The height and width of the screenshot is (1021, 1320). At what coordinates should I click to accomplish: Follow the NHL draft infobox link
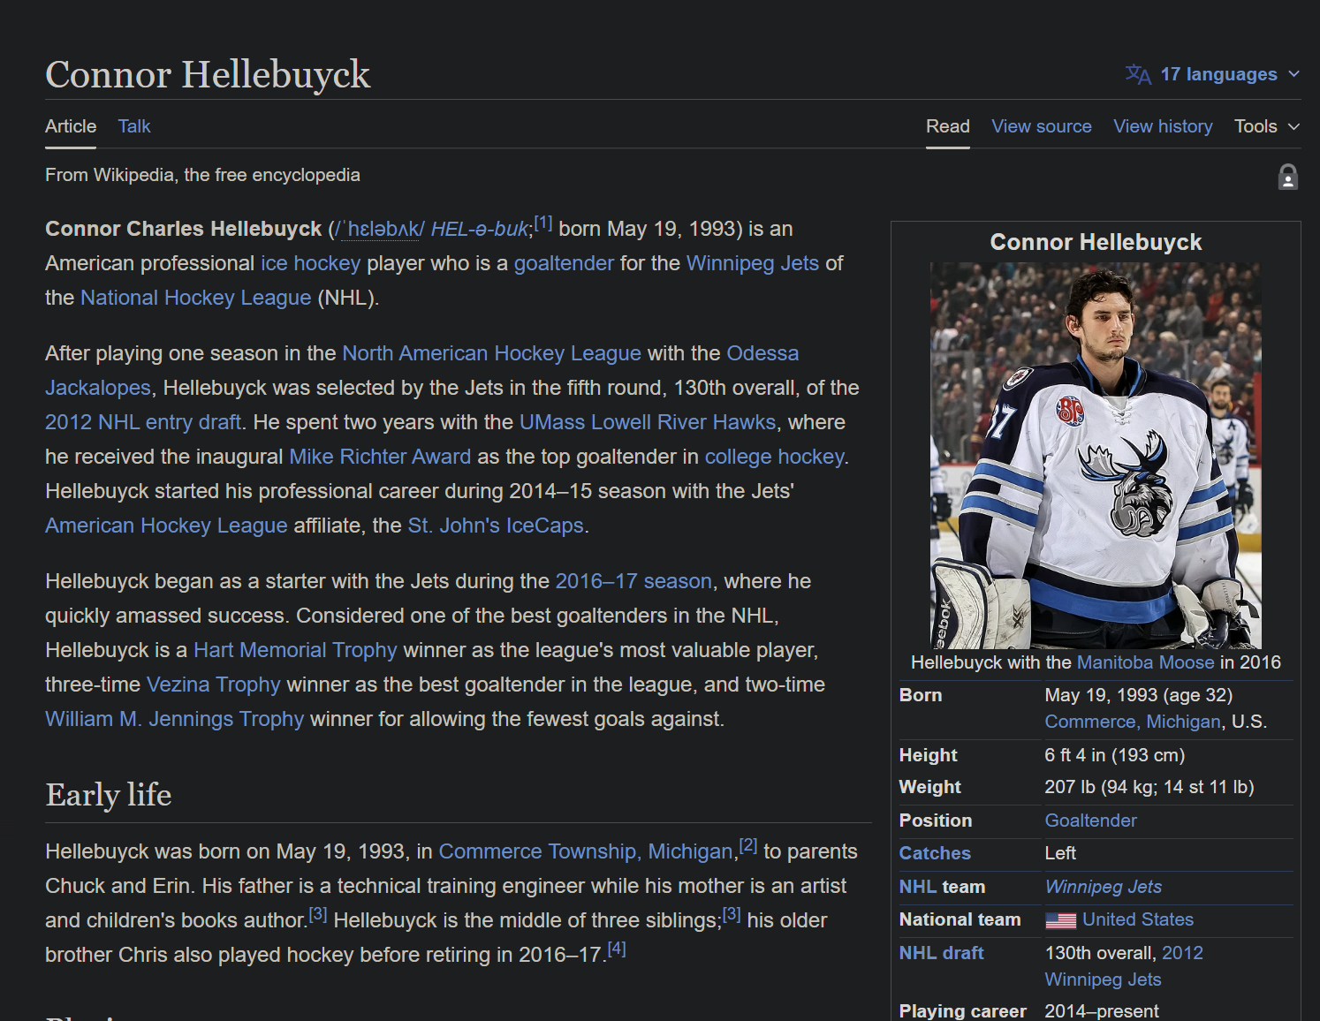click(x=941, y=953)
